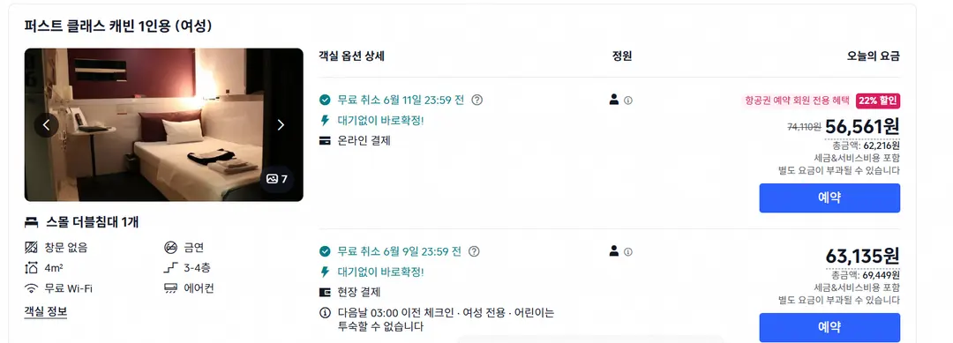The height and width of the screenshot is (343, 953).
Task: Open help icon beside 6월 9일 free cancellation
Action: click(474, 251)
